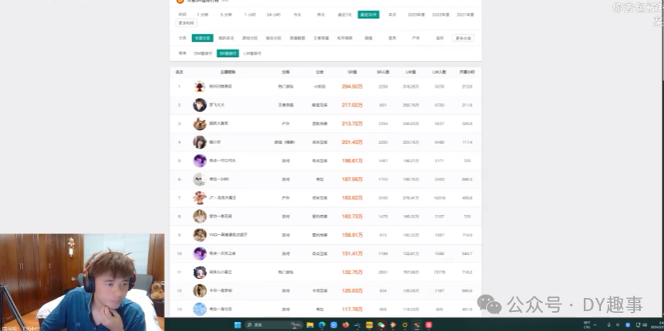Image resolution: width=664 pixels, height=331 pixels.
Task: Open the blue avatar in rank 13
Action: pyautogui.click(x=200, y=309)
